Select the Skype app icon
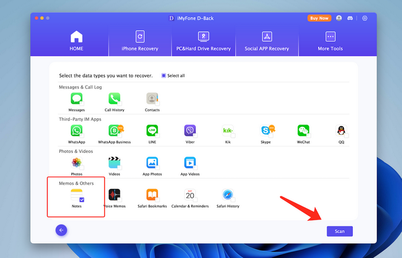Image resolution: width=402 pixels, height=258 pixels. click(x=265, y=130)
